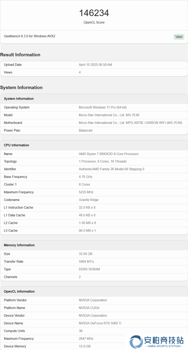Click the Views count value 4
188x350 pixels.
point(80,72)
